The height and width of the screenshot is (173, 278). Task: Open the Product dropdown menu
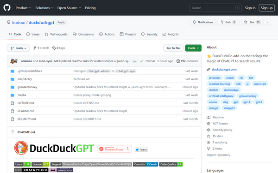(x=24, y=8)
